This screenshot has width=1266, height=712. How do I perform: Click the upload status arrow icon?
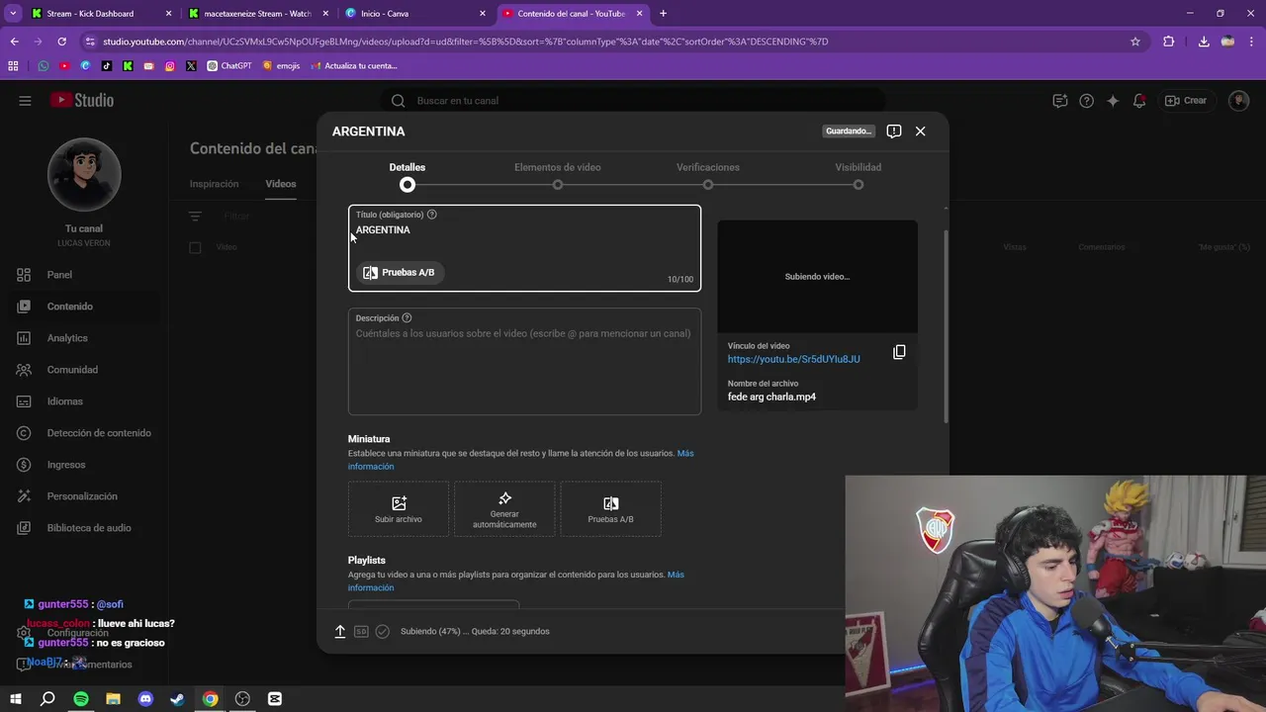pyautogui.click(x=339, y=631)
